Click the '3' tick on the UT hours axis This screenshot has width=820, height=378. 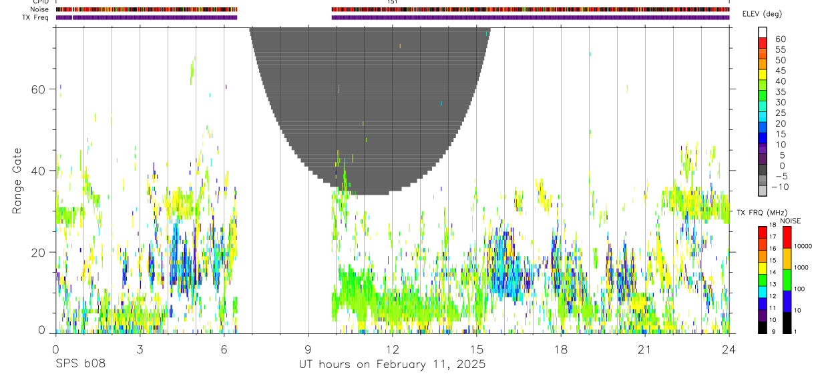click(140, 350)
